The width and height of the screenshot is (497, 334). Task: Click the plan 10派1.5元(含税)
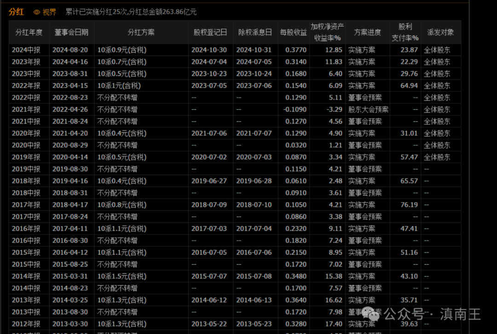click(x=121, y=277)
